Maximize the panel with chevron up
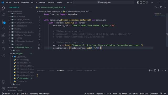 162,70
